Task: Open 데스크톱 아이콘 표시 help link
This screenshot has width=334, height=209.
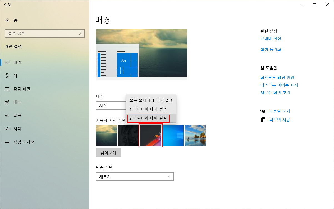Action: coord(279,85)
